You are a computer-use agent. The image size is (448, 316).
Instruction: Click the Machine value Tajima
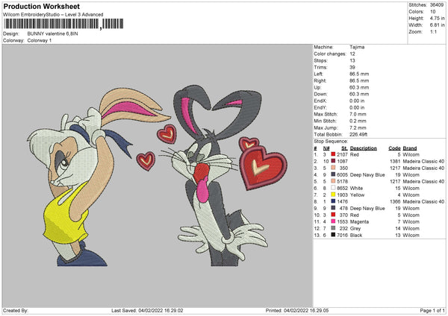357,47
